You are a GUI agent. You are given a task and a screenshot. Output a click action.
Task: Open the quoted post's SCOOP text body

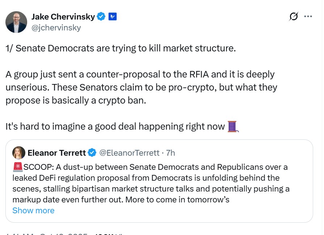click(x=152, y=183)
